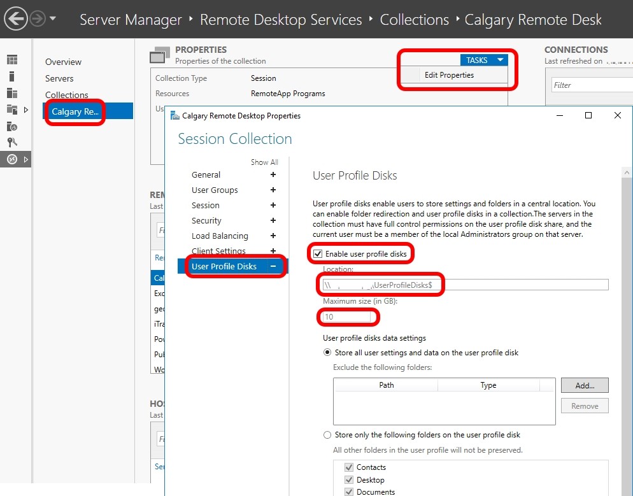Screen dimensions: 633x496
Task: Choose Edit Properties from Tasks menu
Action: (449, 75)
